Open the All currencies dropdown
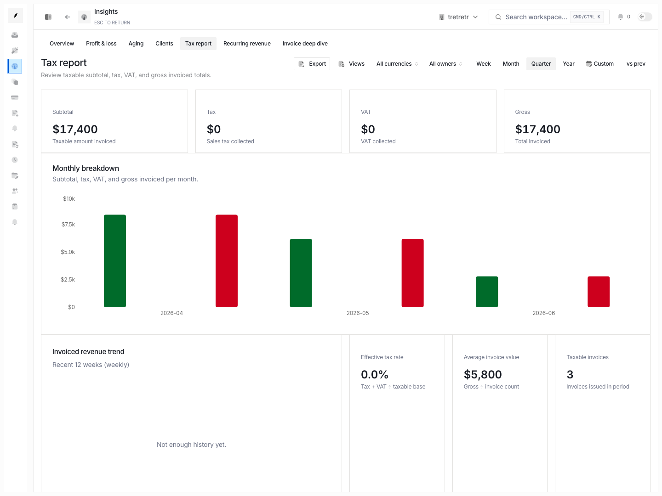 coord(397,64)
